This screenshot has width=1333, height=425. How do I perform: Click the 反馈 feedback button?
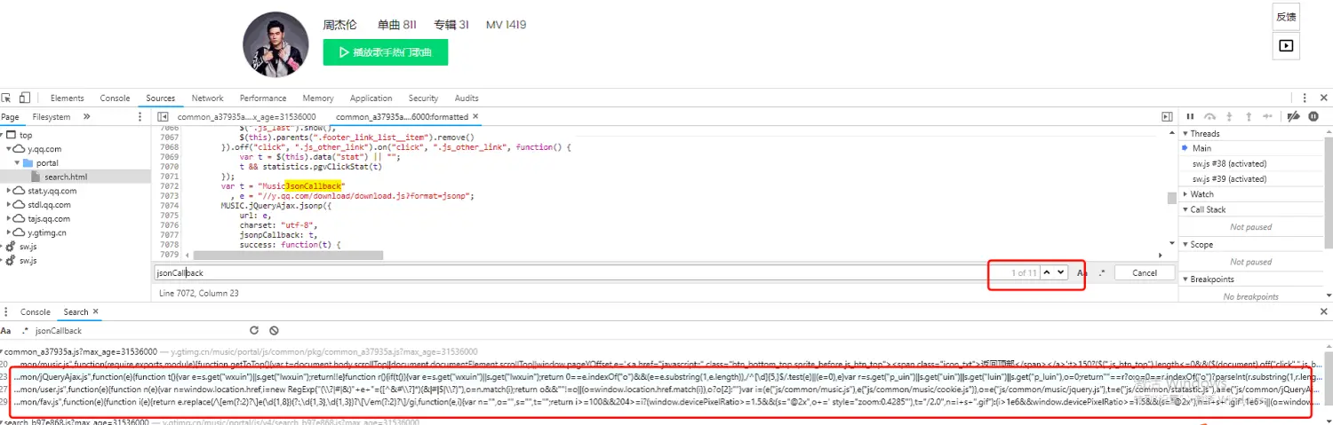[1286, 17]
